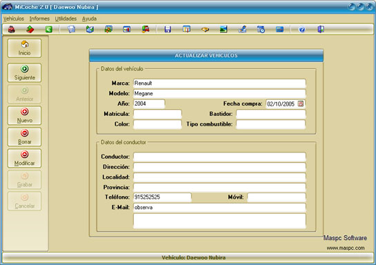Create a Nuevo vehicle record
The image size is (376, 265).
[x=24, y=115]
